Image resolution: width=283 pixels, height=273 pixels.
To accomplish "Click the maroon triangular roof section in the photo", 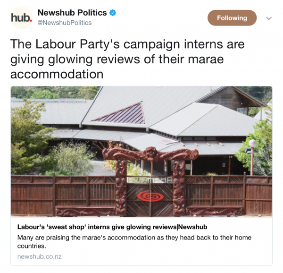I will point(122,113).
